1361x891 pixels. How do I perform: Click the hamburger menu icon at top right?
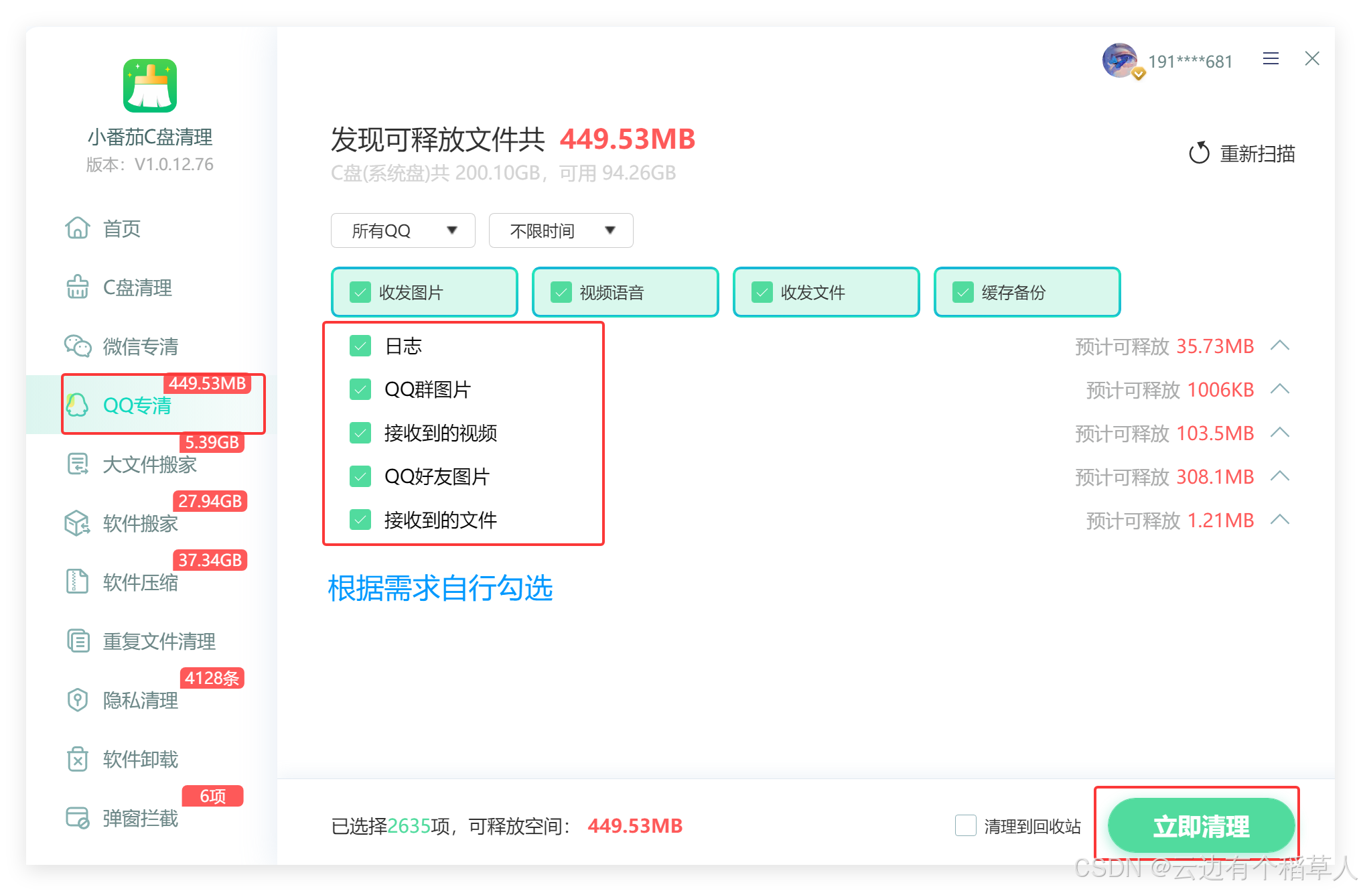tap(1271, 59)
